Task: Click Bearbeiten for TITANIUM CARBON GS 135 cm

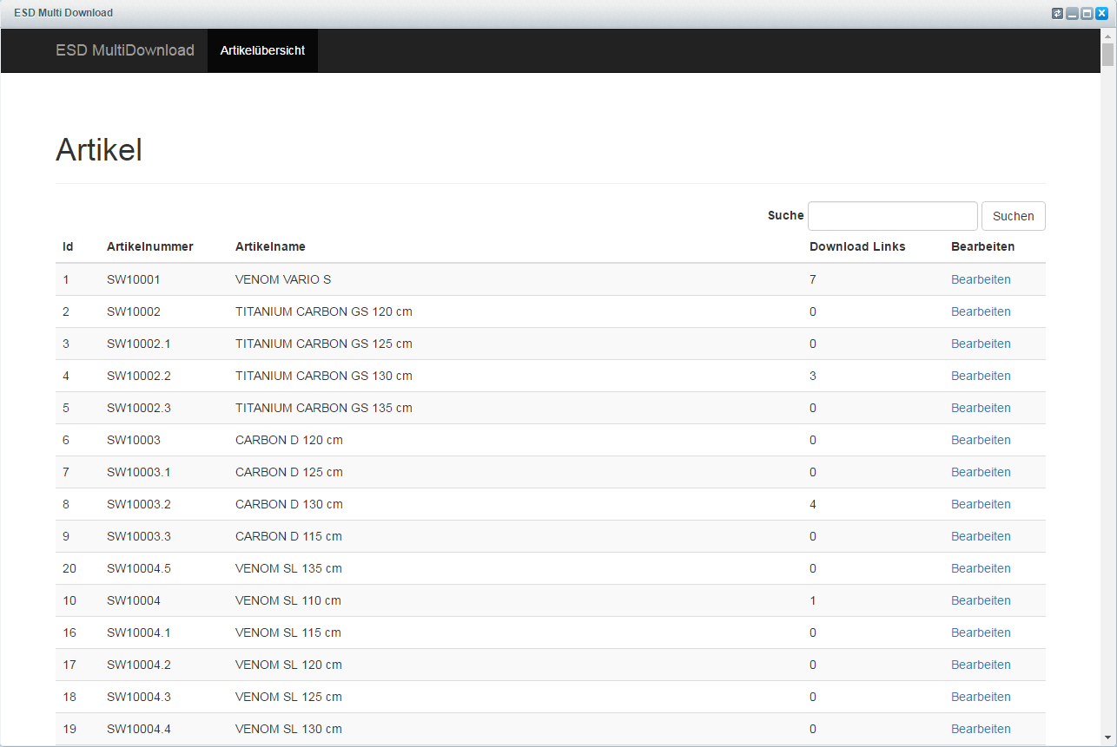Action: pos(981,408)
